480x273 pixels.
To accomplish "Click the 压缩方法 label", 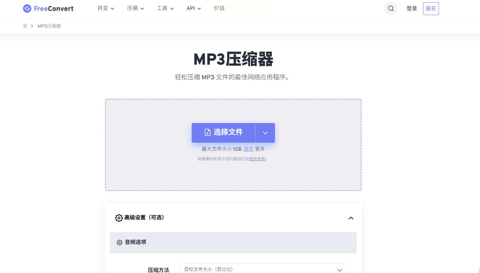I will [158, 270].
